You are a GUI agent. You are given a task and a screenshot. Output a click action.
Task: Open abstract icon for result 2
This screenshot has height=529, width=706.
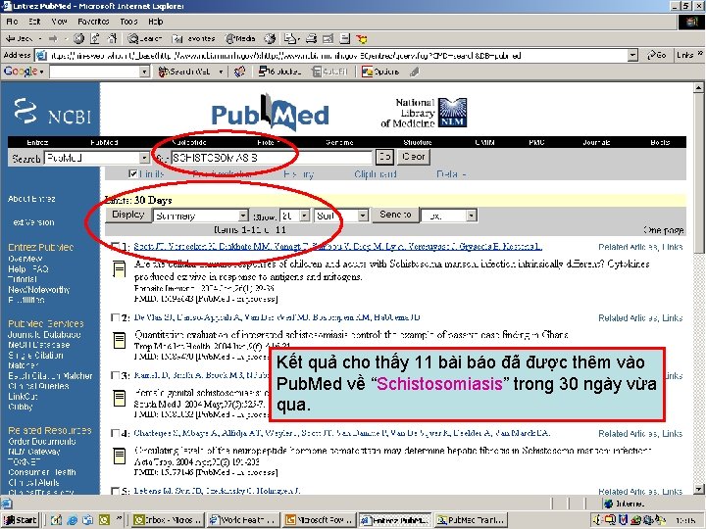click(120, 340)
